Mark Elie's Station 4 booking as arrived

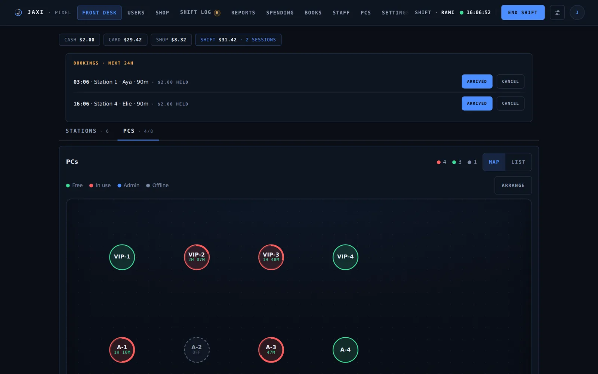477,104
